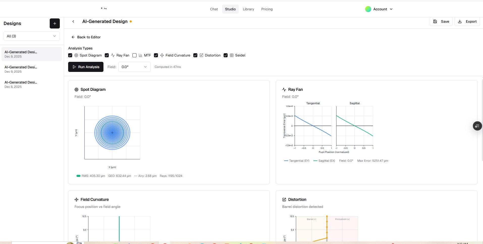
Task: Open the new design plus button
Action: click(55, 23)
